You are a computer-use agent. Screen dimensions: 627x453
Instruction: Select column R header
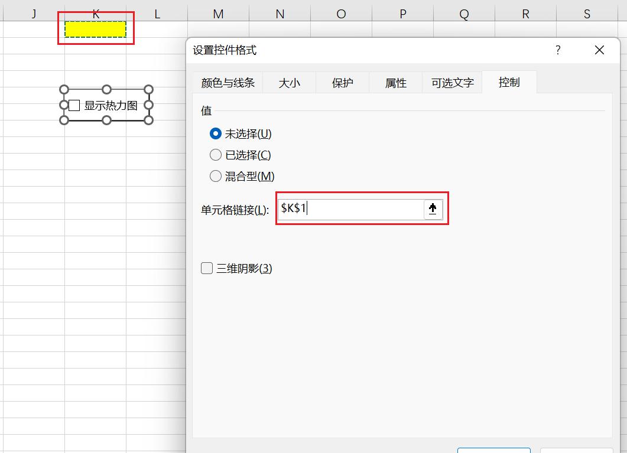[x=525, y=14]
